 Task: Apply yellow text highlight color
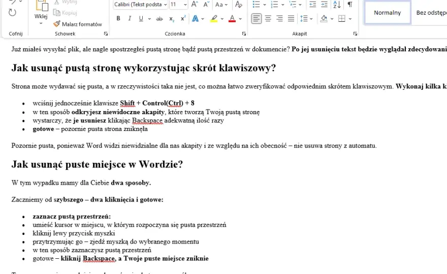(x=214, y=19)
